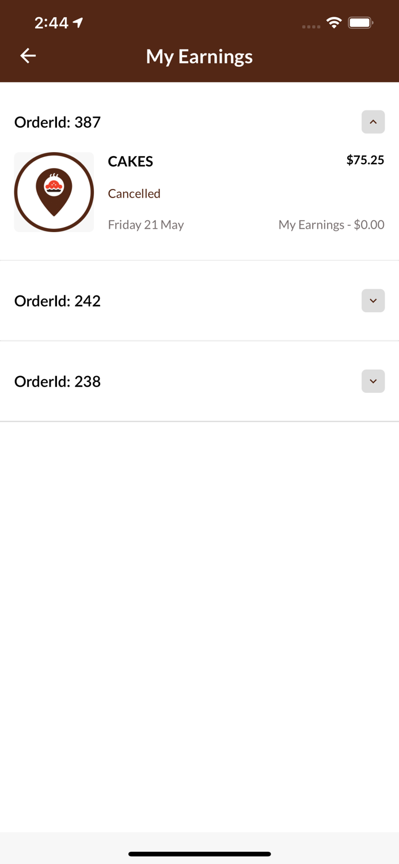Viewport: 399px width, 864px height.
Task: Expand the OrderId 238 chevron
Action: (x=373, y=381)
